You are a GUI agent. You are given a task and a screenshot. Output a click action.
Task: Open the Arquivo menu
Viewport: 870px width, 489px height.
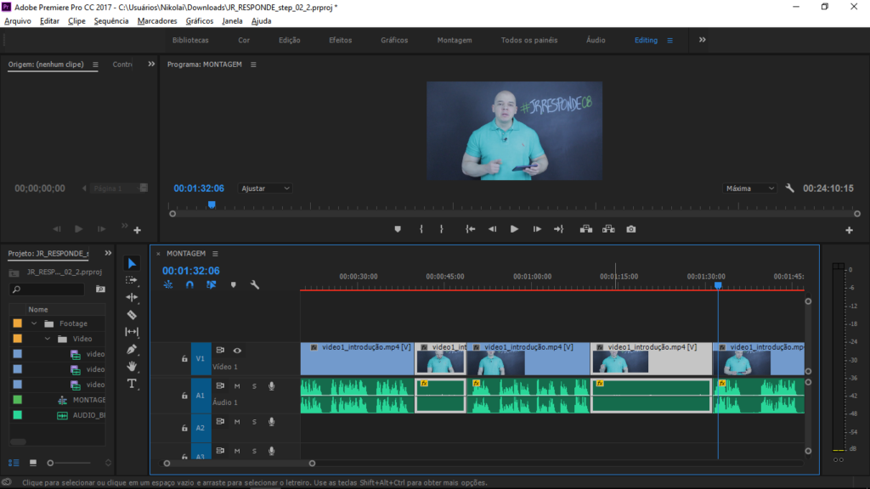pos(18,21)
